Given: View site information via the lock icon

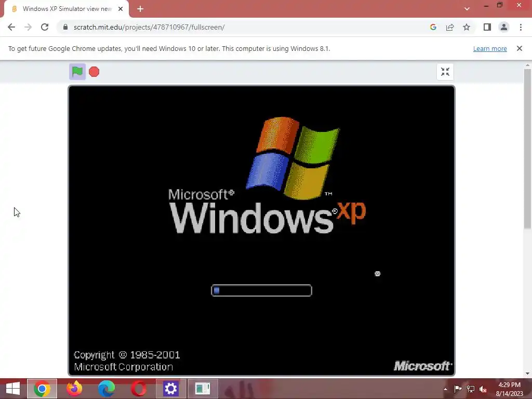Looking at the screenshot, I should click(x=65, y=27).
